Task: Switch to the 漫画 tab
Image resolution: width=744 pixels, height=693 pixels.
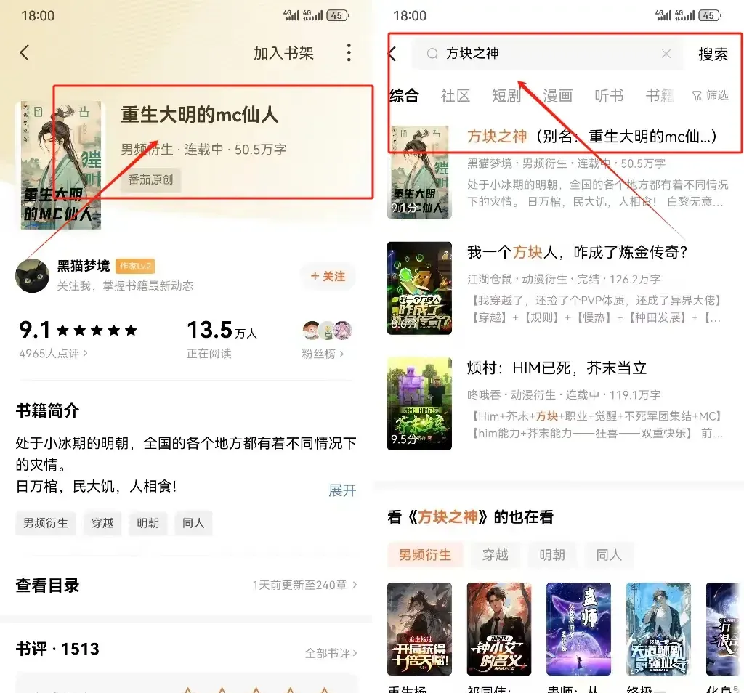Action: coord(557,96)
